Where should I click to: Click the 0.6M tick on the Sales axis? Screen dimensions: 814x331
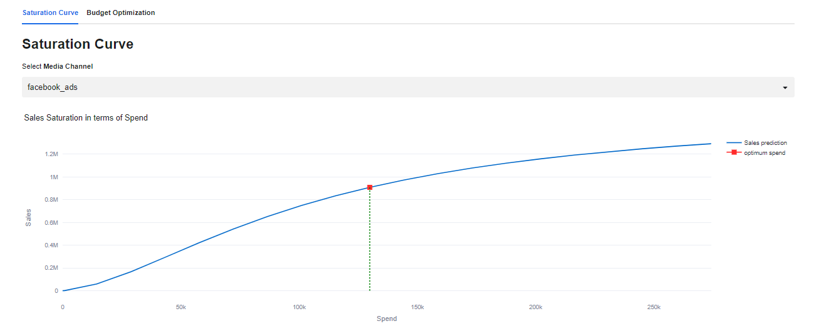[51, 222]
